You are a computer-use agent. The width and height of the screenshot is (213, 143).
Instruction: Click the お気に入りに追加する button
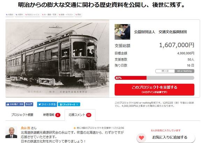166,137
